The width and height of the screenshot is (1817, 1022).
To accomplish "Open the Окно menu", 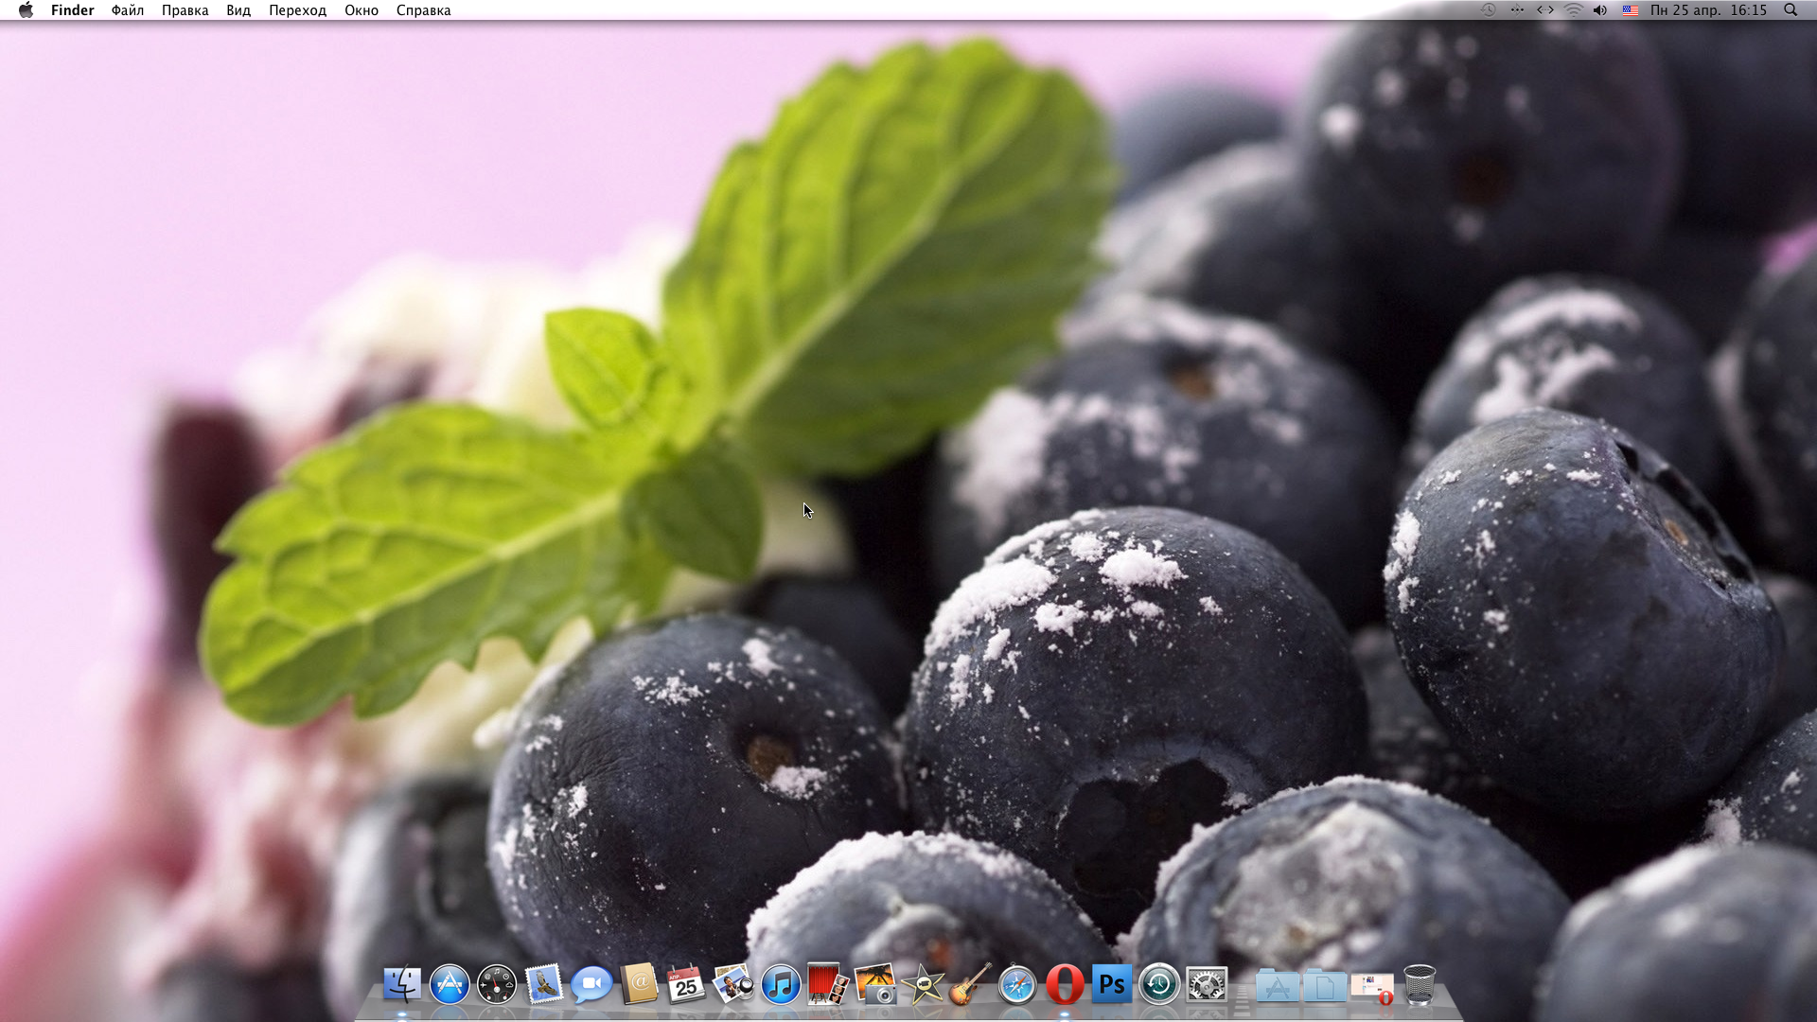I will [x=362, y=10].
